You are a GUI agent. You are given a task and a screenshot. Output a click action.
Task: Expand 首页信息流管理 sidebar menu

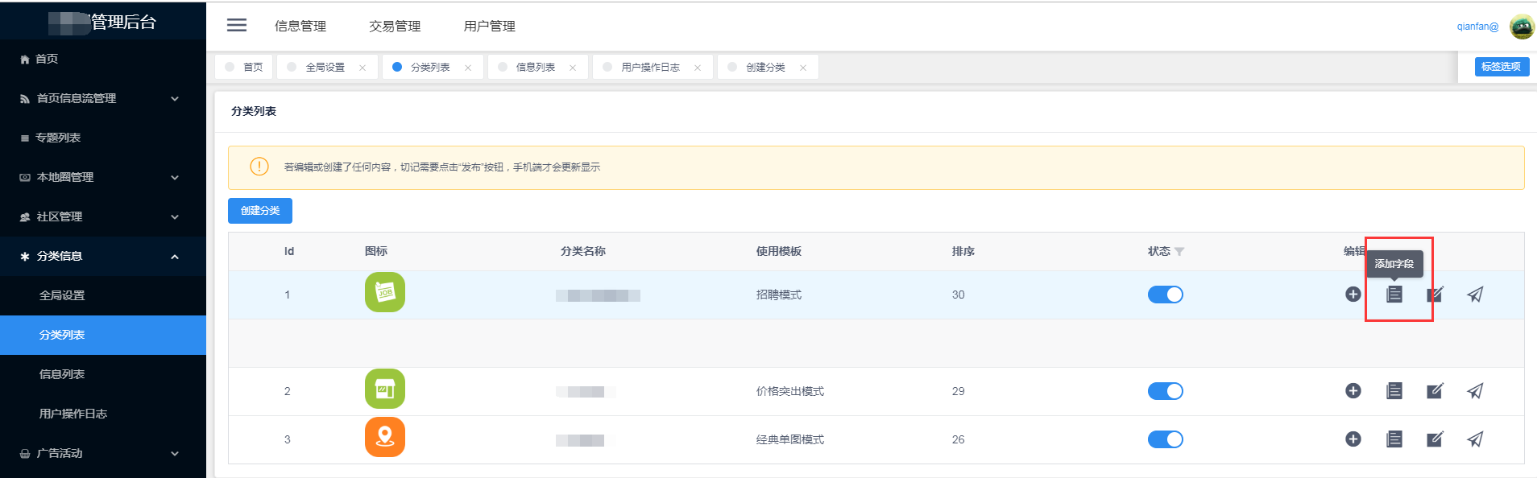click(103, 98)
